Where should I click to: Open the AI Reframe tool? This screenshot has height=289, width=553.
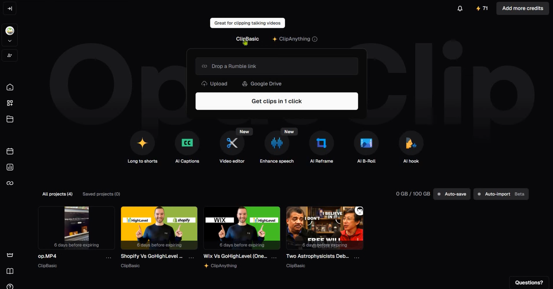(x=322, y=147)
